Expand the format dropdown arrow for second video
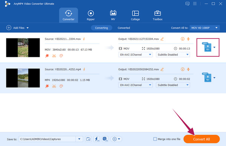 coord(214,78)
